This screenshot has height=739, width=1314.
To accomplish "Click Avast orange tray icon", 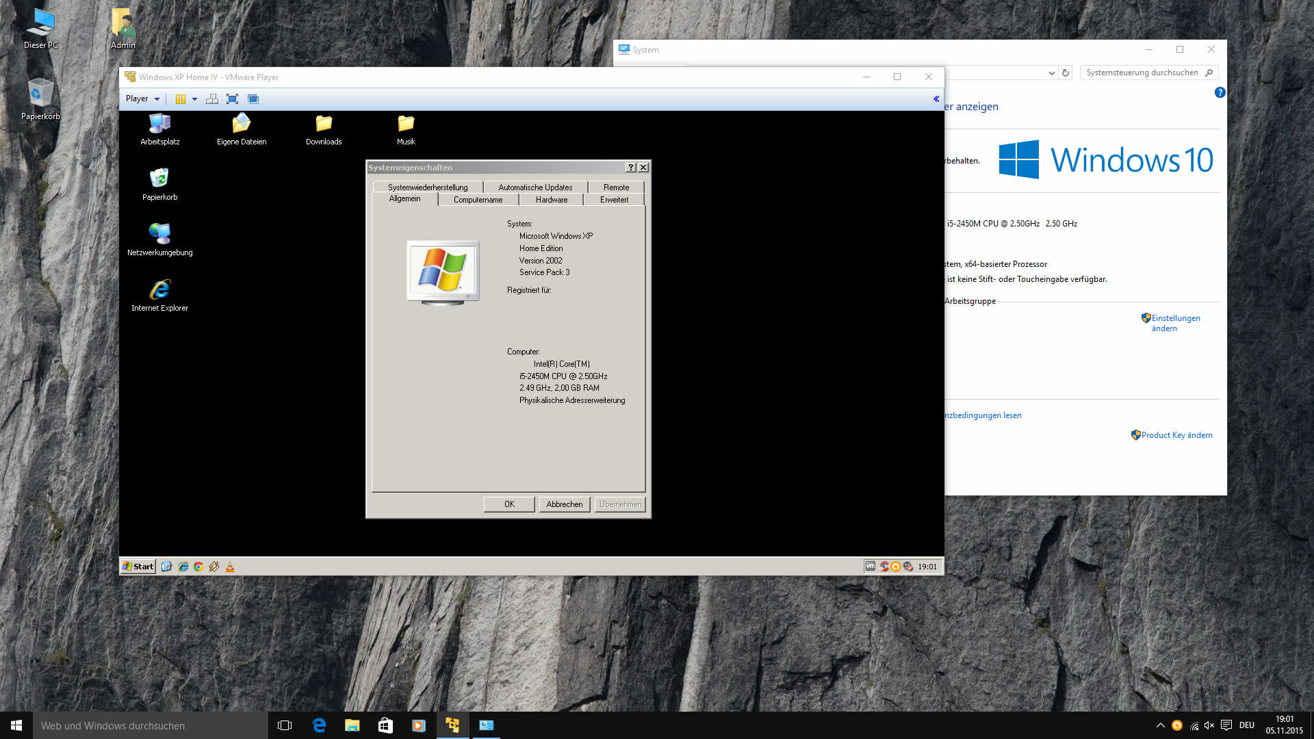I will [x=1177, y=725].
